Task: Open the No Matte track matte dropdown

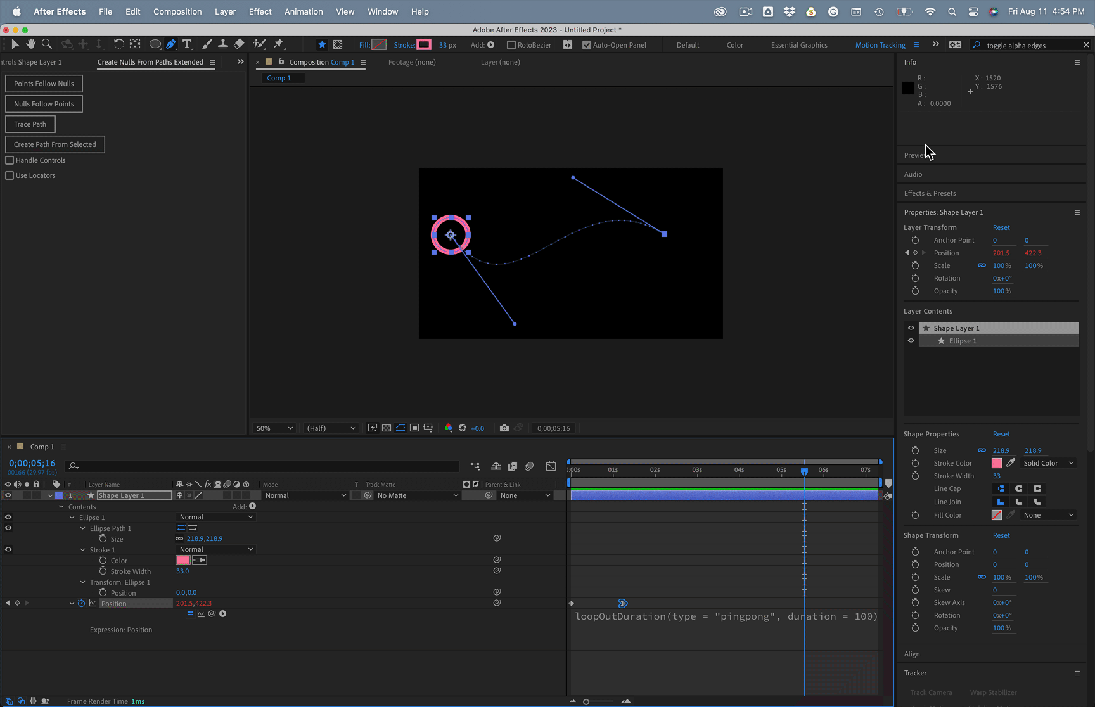Action: pos(418,495)
